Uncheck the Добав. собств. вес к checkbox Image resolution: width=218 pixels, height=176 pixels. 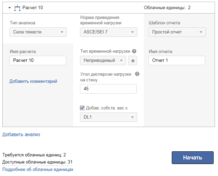[82, 108]
